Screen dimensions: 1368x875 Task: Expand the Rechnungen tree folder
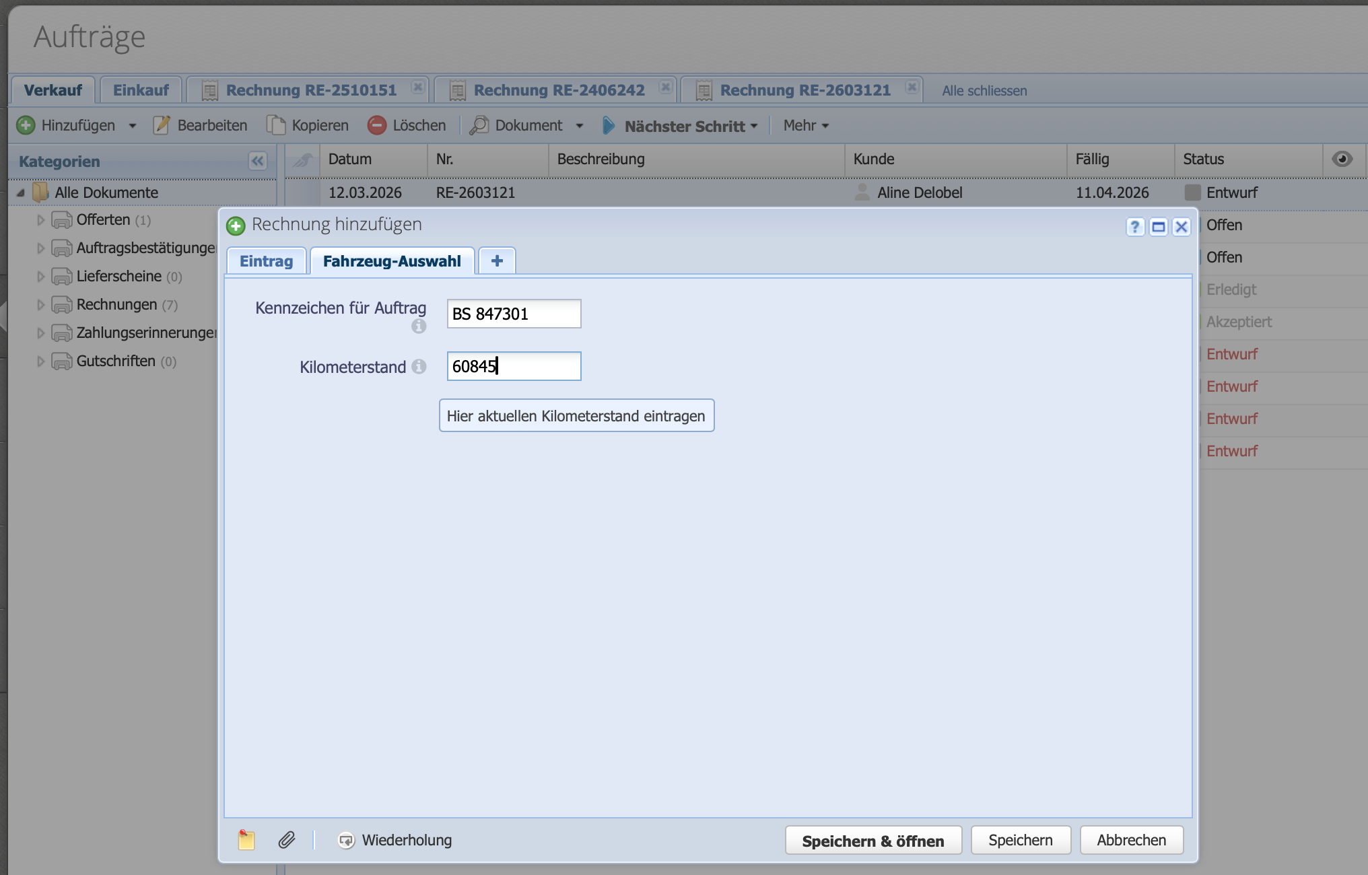click(x=40, y=305)
